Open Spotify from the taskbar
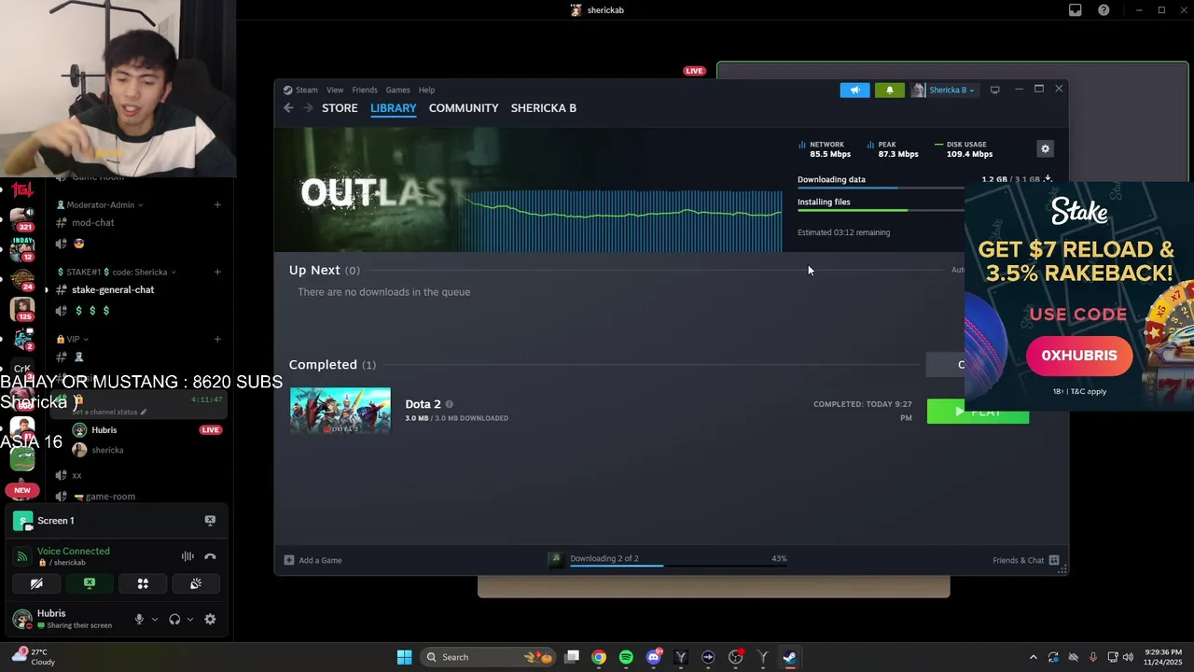This screenshot has height=672, width=1194. point(626,657)
